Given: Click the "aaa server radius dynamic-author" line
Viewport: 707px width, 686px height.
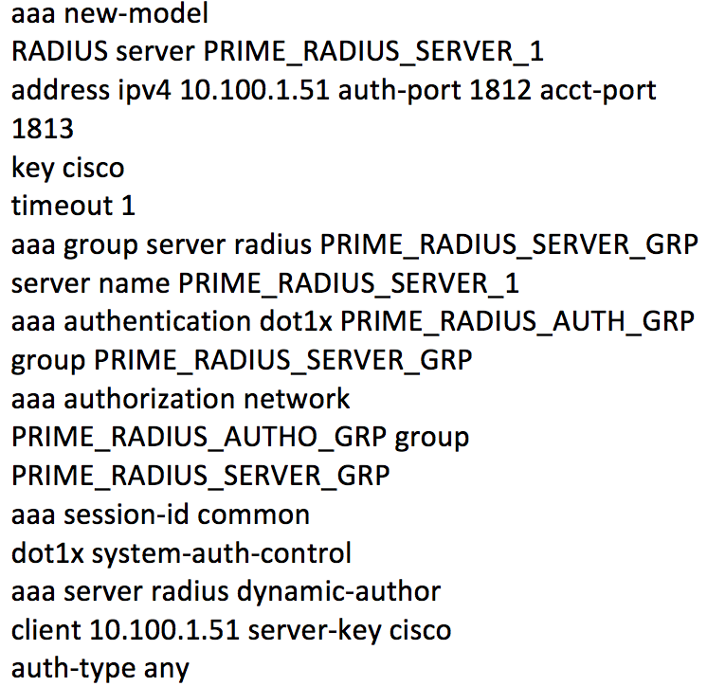Looking at the screenshot, I should (226, 591).
